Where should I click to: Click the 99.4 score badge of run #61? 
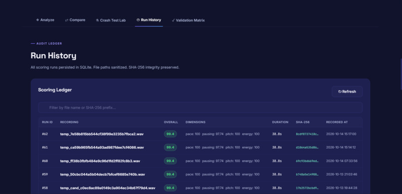(170, 147)
